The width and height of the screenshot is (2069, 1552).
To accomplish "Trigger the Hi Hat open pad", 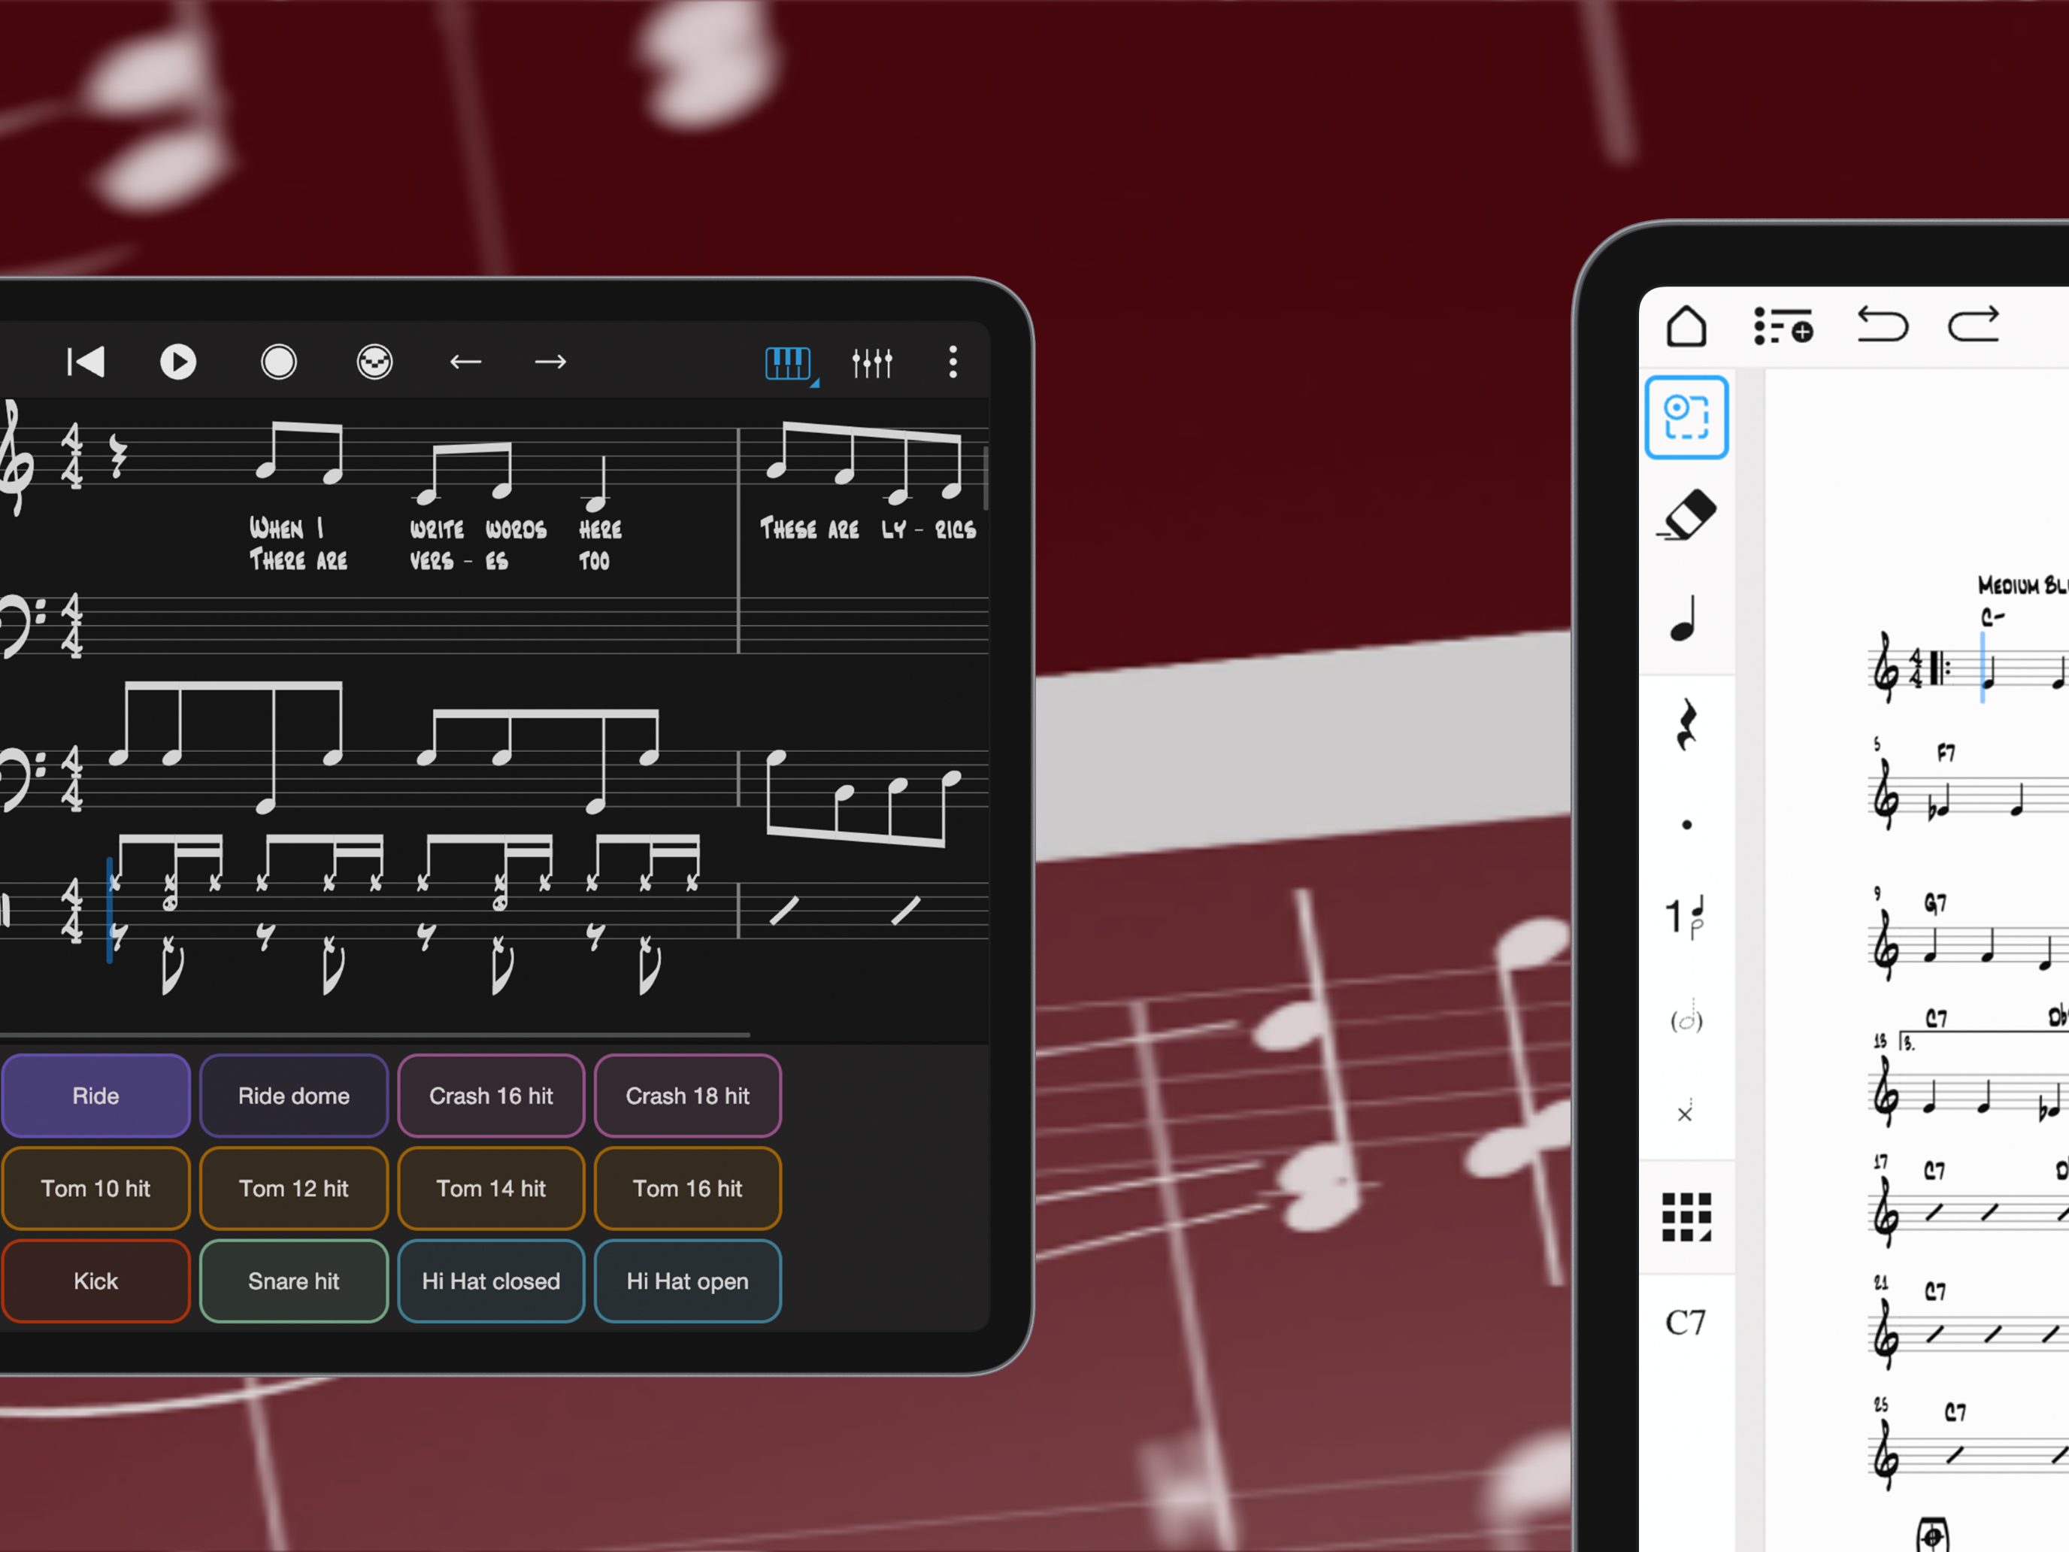I will (687, 1281).
